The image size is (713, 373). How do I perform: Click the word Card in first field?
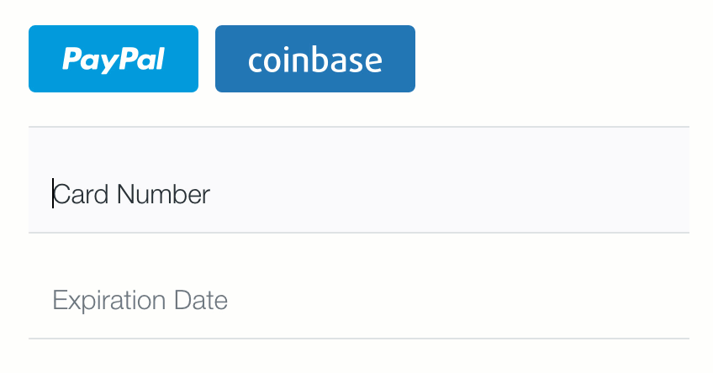click(x=81, y=194)
